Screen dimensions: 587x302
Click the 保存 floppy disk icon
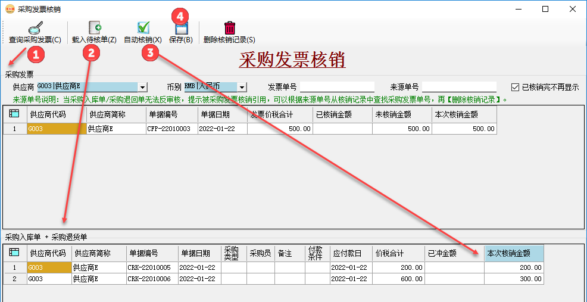pyautogui.click(x=181, y=28)
